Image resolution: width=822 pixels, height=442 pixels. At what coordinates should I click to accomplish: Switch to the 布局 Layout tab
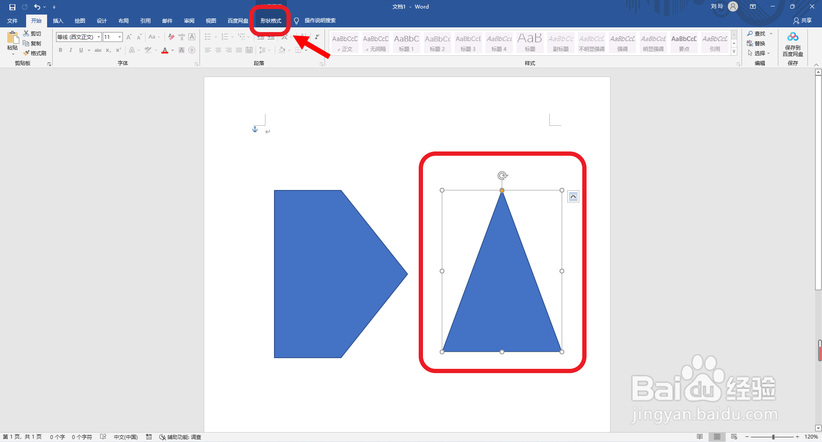(123, 21)
